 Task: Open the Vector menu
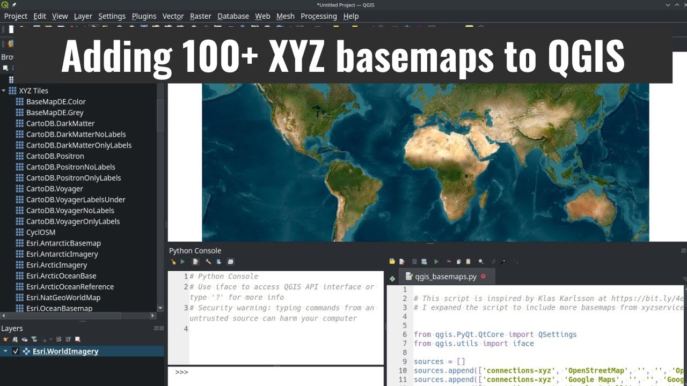coord(173,16)
